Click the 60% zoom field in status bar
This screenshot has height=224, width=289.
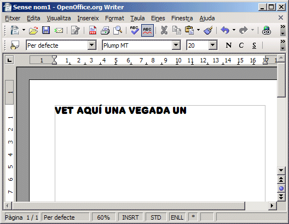pyautogui.click(x=103, y=217)
